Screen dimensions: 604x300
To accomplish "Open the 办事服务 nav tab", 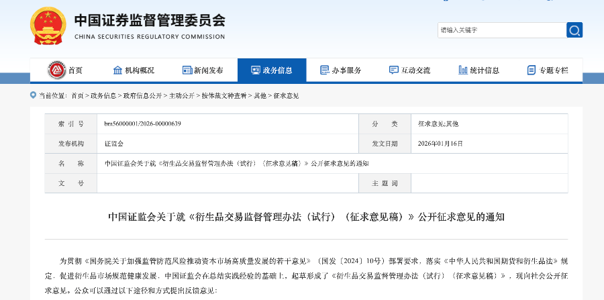I will click(x=347, y=70).
